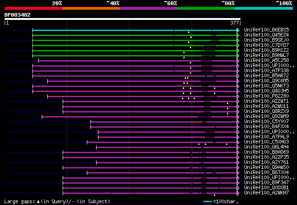Screen dimensions: 297x205
Task: Click the purple alignment bar for A2Y761
Action: 167,163
